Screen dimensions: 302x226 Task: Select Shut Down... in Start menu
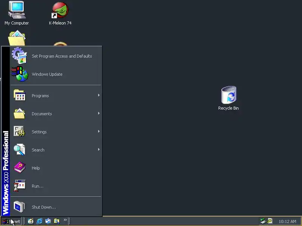[56, 207]
